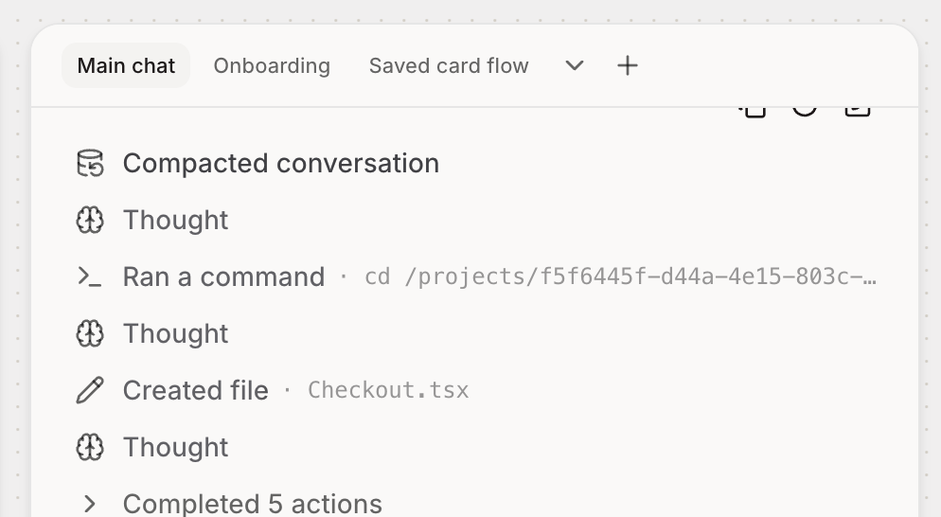Image resolution: width=941 pixels, height=517 pixels.
Task: Open the Saved card flow tab
Action: [449, 65]
